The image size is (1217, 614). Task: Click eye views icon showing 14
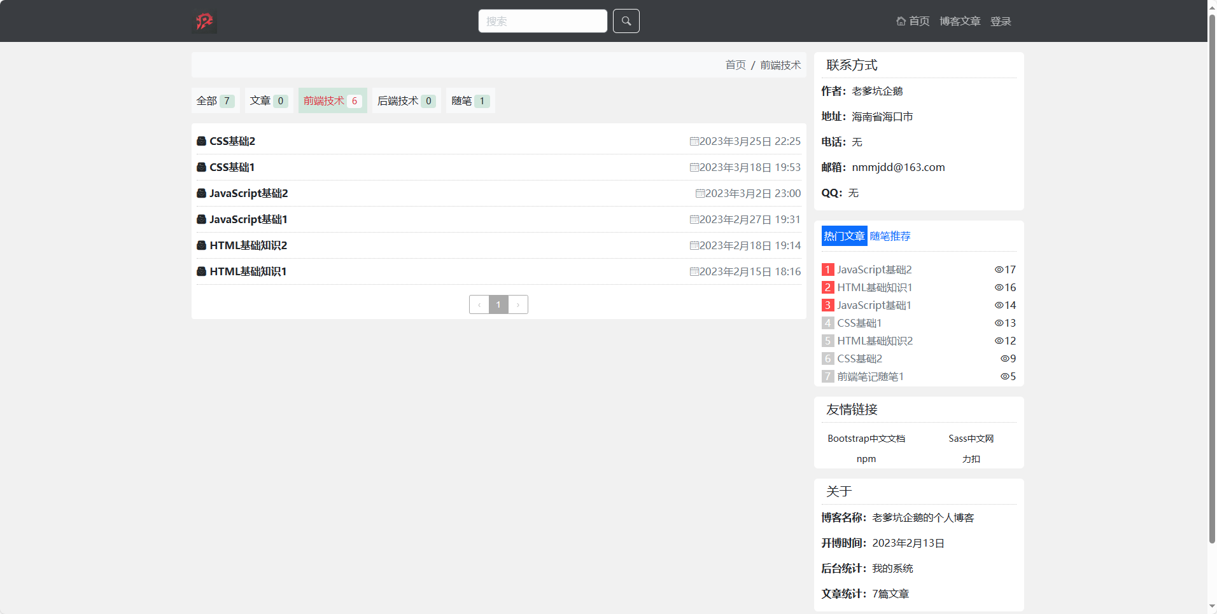pyautogui.click(x=999, y=305)
